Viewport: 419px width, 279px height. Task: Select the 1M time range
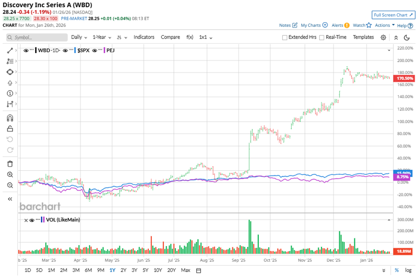(x=51, y=270)
